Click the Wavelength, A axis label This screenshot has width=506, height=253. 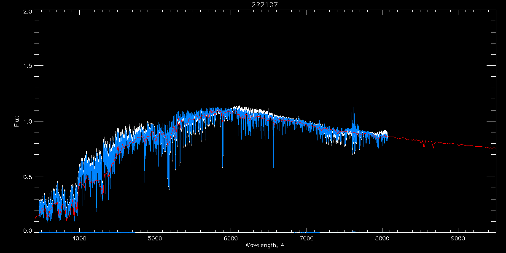pos(265,245)
